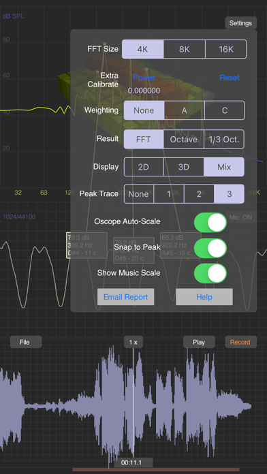Start recording with Record button
This screenshot has width=267, height=474.
coord(240,342)
